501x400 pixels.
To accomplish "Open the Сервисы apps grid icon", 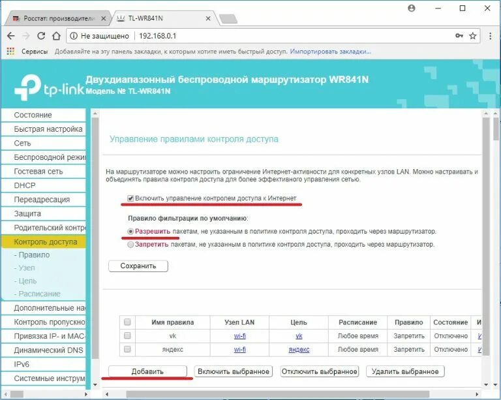I will (10, 52).
